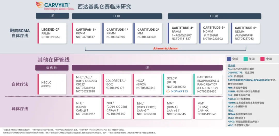The width and height of the screenshot is (279, 136).
Task: Select the red 中国 legend swatch
Action: 262,59
